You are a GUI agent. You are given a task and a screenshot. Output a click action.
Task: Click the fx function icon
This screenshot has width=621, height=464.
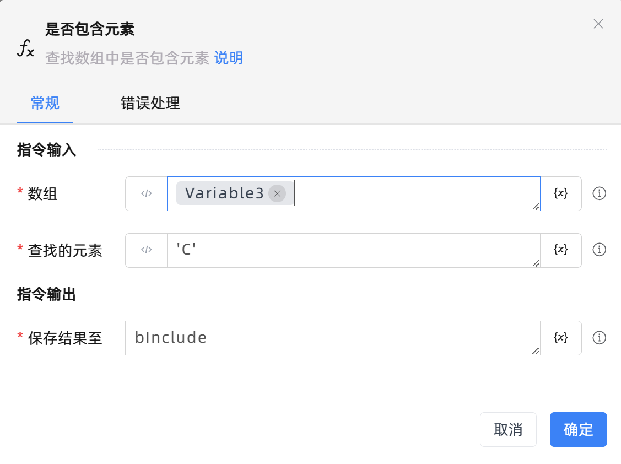[26, 49]
